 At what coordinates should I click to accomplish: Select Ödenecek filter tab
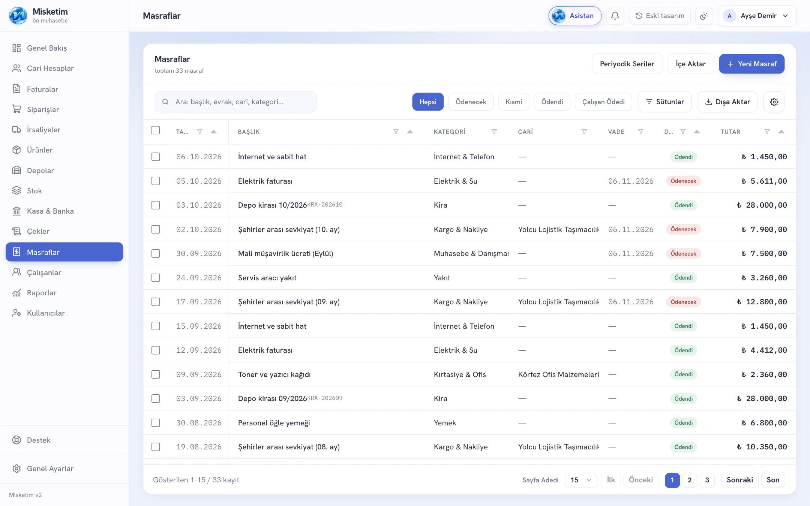pos(471,102)
